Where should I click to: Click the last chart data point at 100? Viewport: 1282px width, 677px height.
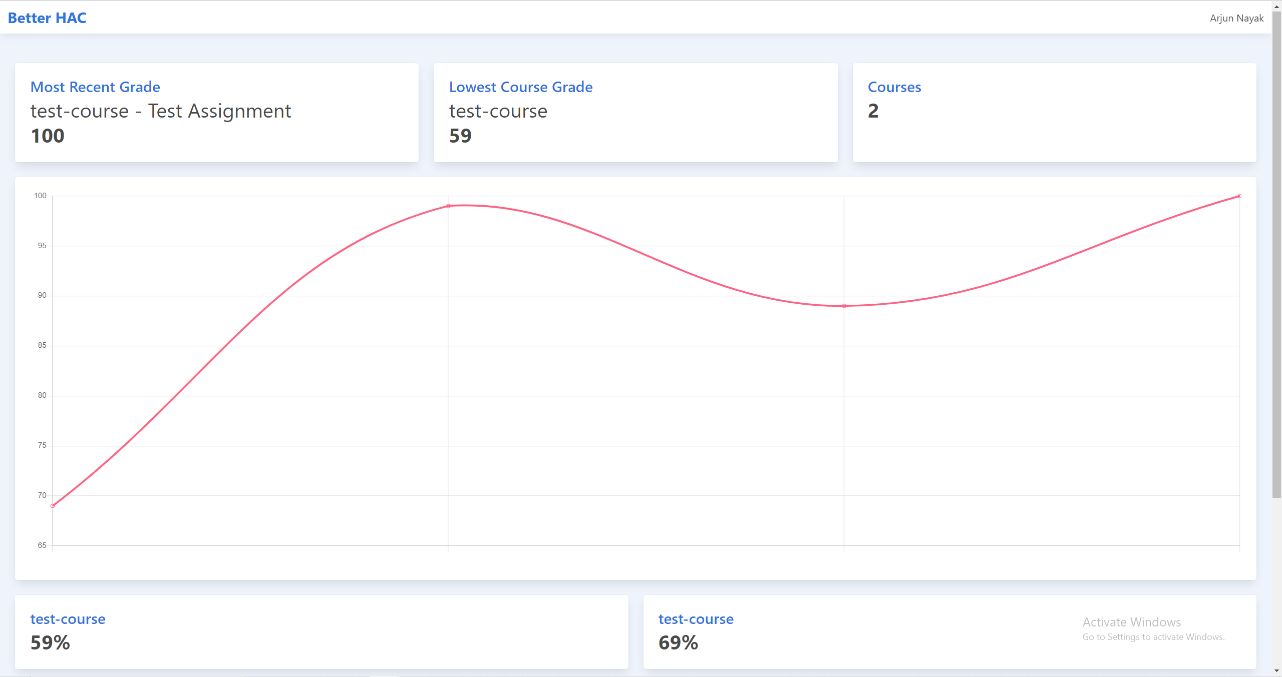pyautogui.click(x=1239, y=196)
